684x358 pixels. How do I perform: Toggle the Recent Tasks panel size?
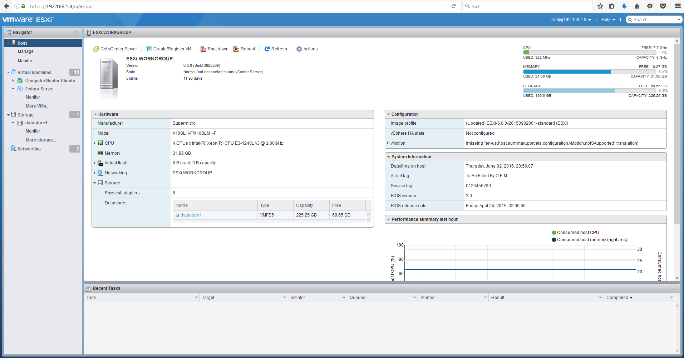pos(674,288)
